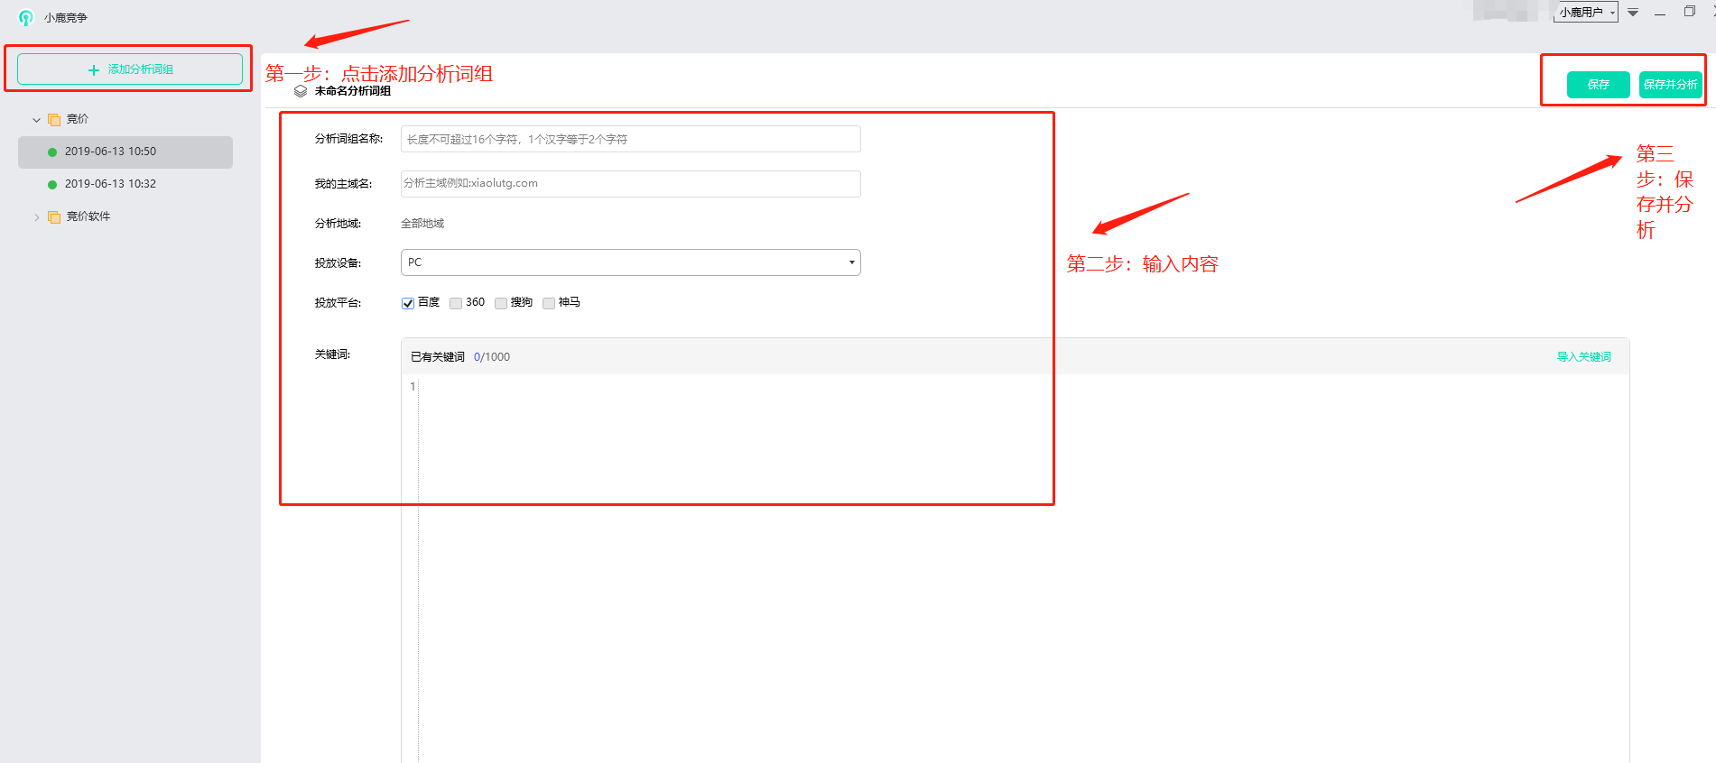The width and height of the screenshot is (1716, 763).
Task: Open the title bar triangle menu icon
Action: [1633, 13]
